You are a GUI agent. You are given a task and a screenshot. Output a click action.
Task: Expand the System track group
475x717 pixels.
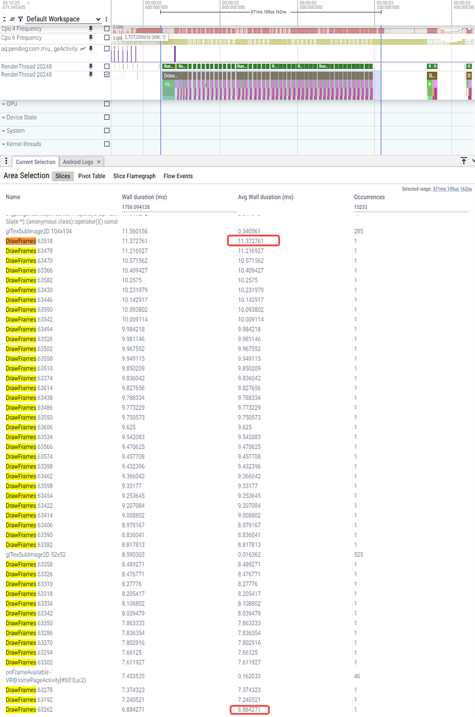[x=3, y=131]
